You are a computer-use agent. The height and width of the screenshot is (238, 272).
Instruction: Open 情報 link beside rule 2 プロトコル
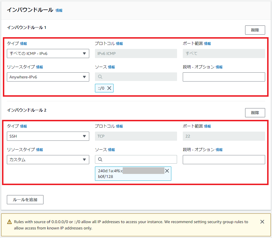[119, 126]
